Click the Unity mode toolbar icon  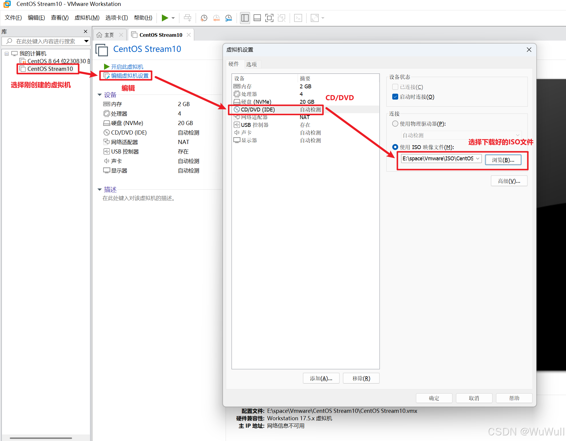coord(281,18)
